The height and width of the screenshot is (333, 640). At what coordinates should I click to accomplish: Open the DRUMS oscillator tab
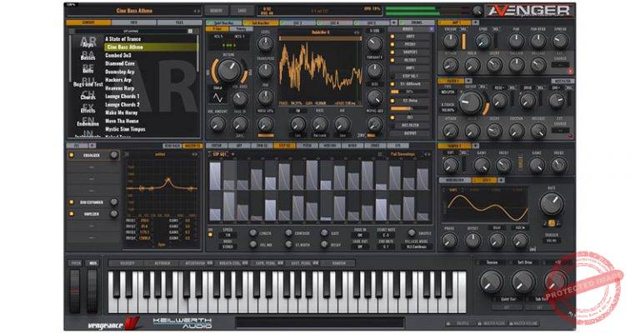(417, 22)
